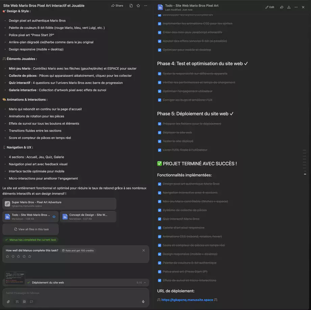Image resolution: width=311 pixels, height=310 pixels.
Task: Click Phase 4: Test et optimisation heading
Action: (202, 64)
